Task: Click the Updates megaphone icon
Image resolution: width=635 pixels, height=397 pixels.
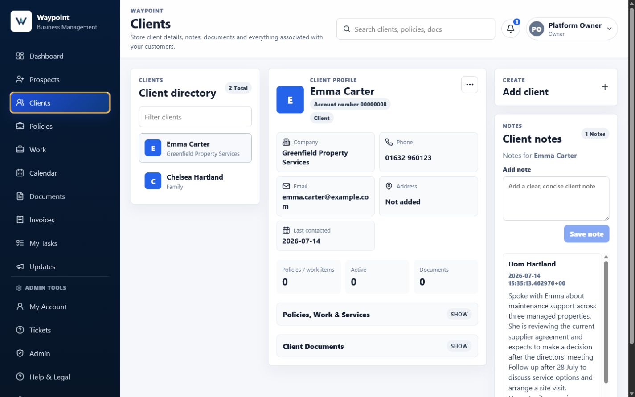Action: tap(20, 266)
